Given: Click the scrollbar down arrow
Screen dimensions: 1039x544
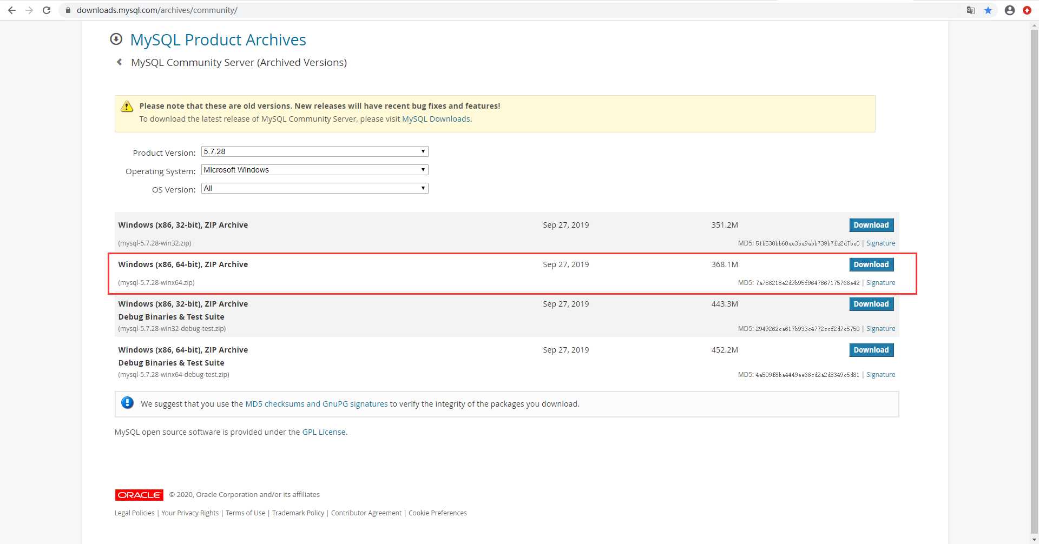Looking at the screenshot, I should [1034, 539].
